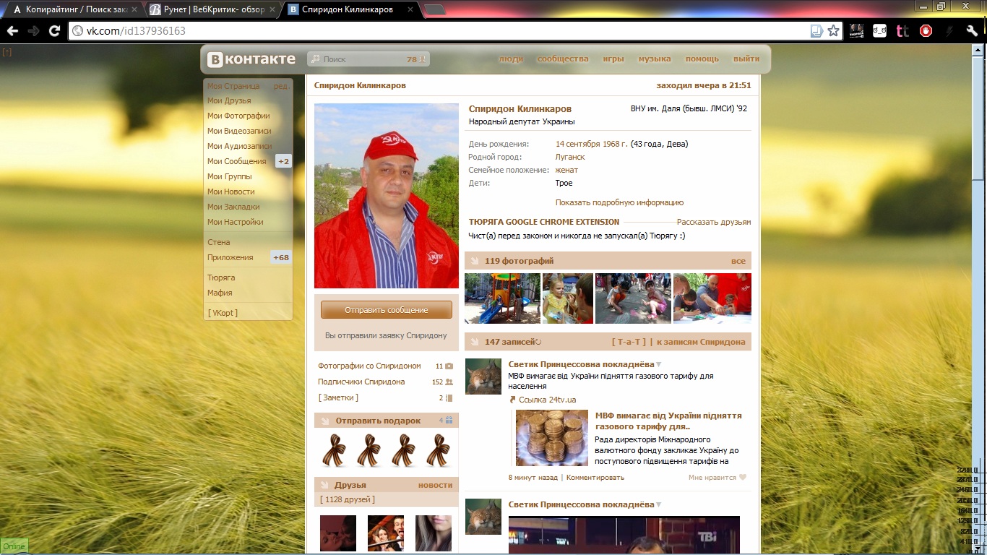The width and height of the screenshot is (987, 555).
Task: Open Мои Закладки in the sidebar
Action: point(233,207)
